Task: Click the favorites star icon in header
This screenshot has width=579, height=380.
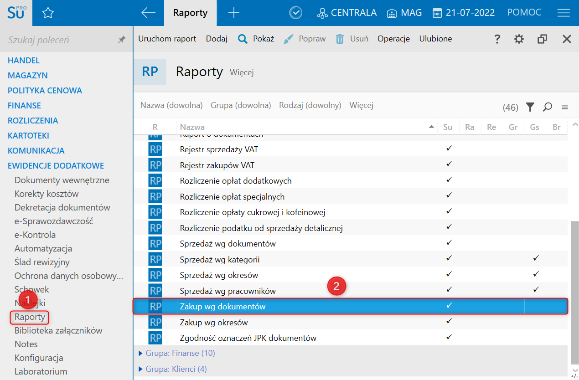Action: click(48, 13)
